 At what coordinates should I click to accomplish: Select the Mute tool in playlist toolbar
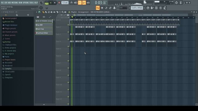pyautogui.click(x=52, y=12)
